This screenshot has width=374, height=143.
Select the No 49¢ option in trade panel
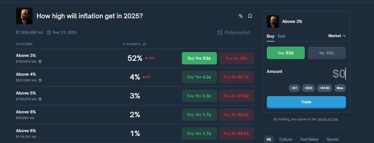(x=327, y=53)
